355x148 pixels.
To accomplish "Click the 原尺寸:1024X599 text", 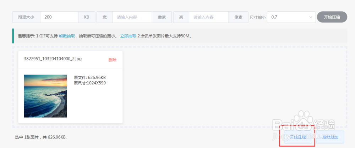I will point(90,83).
